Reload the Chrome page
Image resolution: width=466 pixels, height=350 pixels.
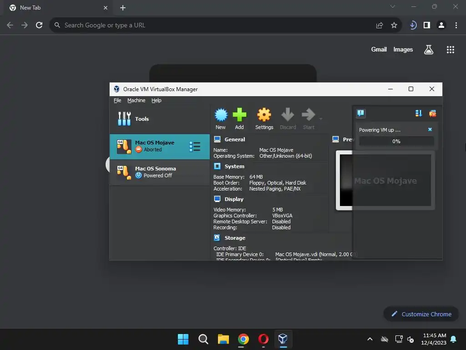[x=39, y=25]
